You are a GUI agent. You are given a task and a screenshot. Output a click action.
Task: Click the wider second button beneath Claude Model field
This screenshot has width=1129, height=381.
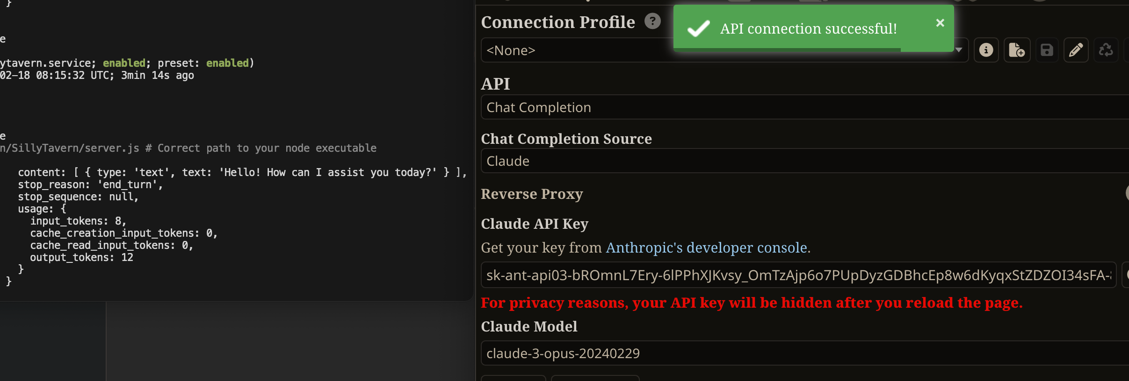click(x=595, y=378)
